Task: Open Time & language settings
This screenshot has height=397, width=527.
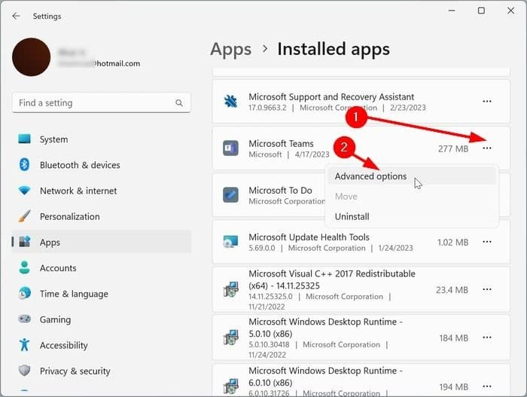Action: tap(101, 294)
